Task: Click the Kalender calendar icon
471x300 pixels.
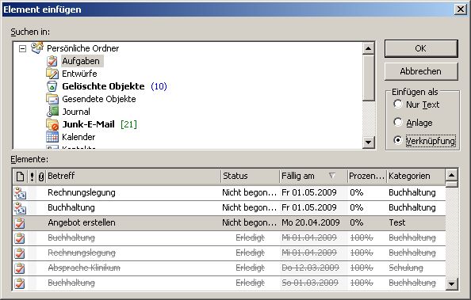Action: pos(52,137)
